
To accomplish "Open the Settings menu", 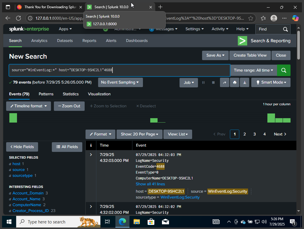I will click(194, 29).
